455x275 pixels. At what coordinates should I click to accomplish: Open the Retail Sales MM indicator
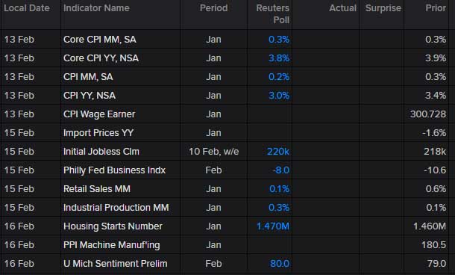tap(97, 189)
